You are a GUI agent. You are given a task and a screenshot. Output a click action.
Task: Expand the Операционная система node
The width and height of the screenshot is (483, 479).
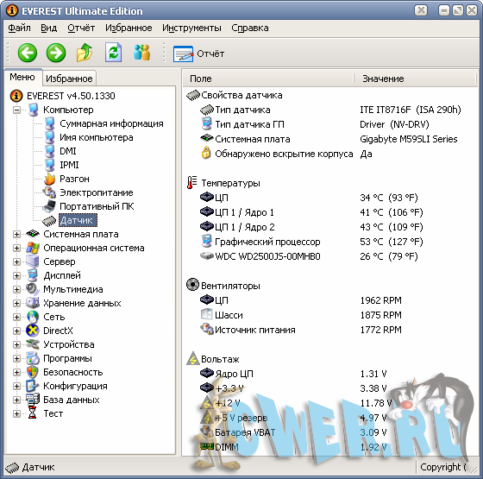[16, 249]
